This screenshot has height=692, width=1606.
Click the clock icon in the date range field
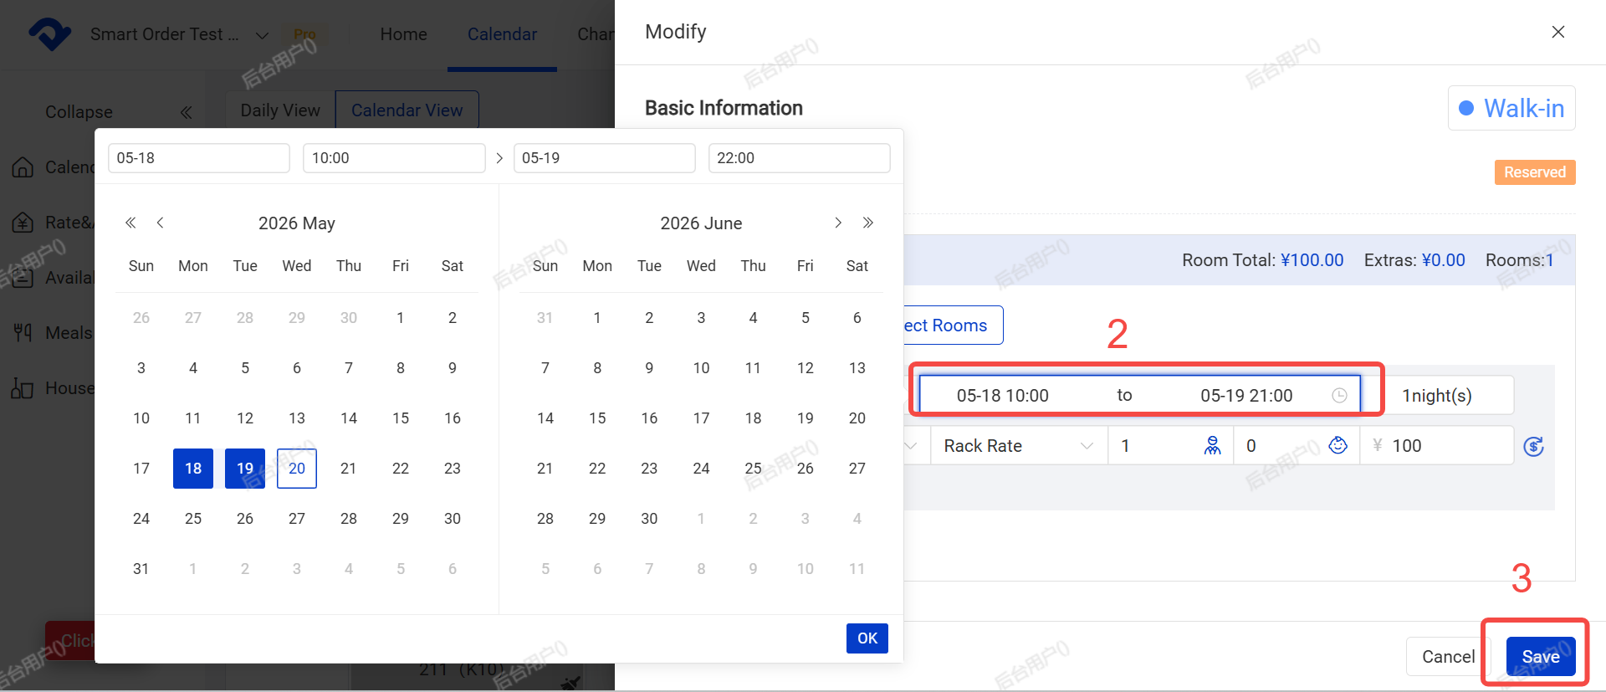[1339, 396]
